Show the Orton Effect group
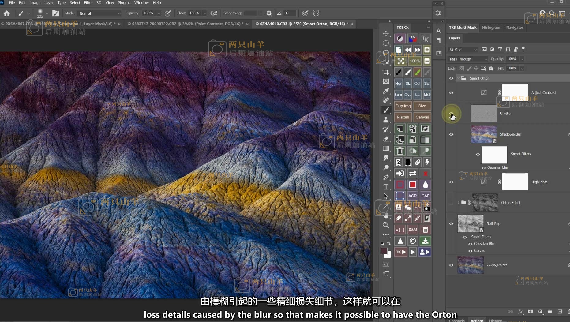Viewport: 570px width, 322px height. point(451,203)
